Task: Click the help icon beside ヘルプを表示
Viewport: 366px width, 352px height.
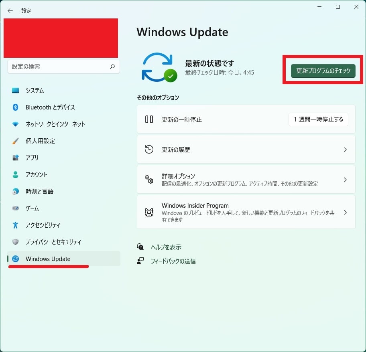Action: [x=140, y=247]
